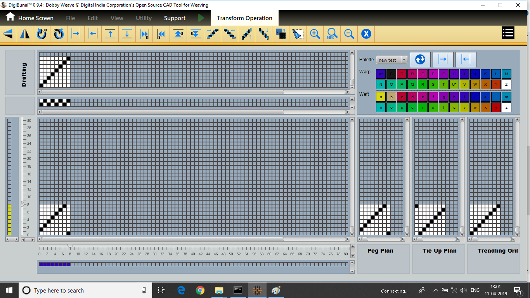The height and width of the screenshot is (298, 530).
Task: Click the Drafting grid horizontal scrollbar
Action: pos(162,92)
